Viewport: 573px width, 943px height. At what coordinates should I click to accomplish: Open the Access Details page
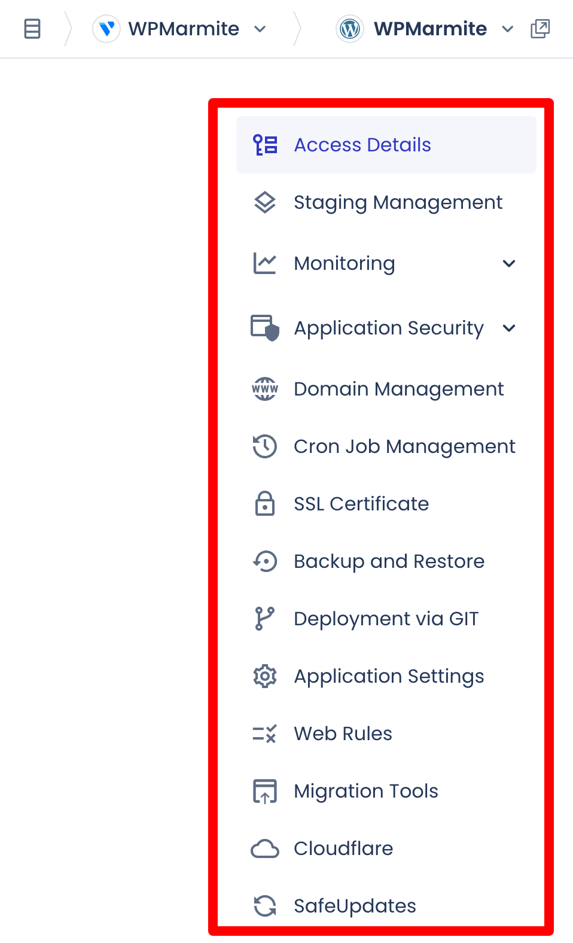click(x=362, y=144)
